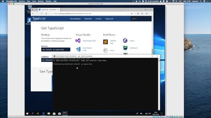211x118 pixels.
Task: Click the Sublime Text icon
Action: [x=105, y=42]
